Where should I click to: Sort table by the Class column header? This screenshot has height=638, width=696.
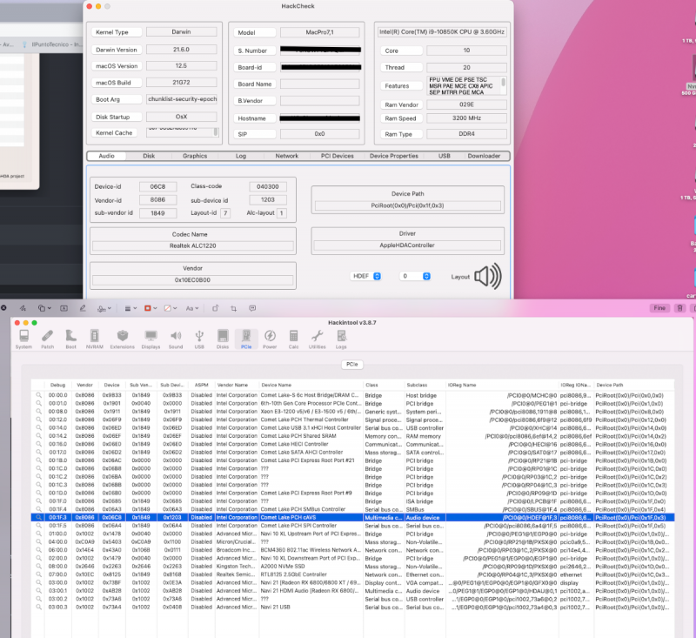384,385
